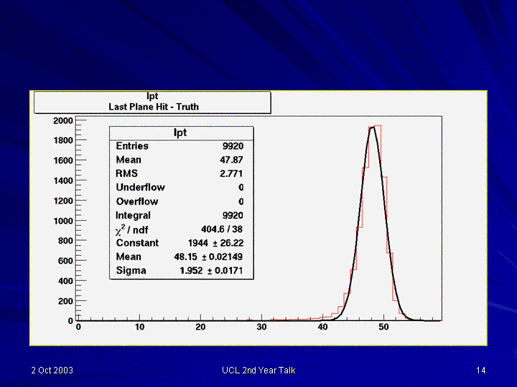The height and width of the screenshot is (387, 517).
Task: Select the 'RMS' label
Action: (x=126, y=173)
